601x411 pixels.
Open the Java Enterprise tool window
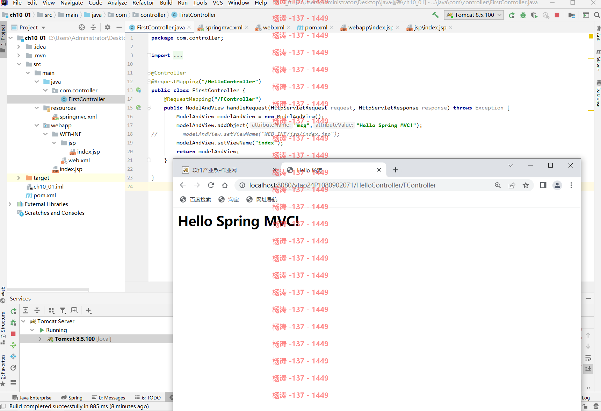[x=32, y=398]
